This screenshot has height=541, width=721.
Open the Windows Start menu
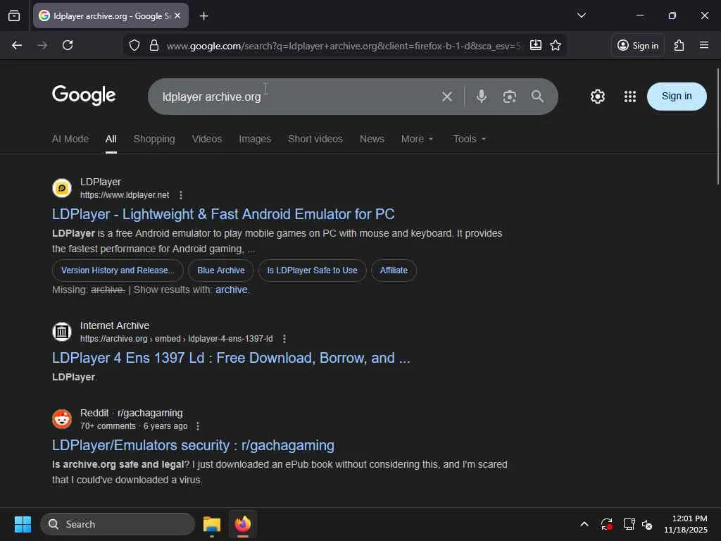[x=23, y=524]
